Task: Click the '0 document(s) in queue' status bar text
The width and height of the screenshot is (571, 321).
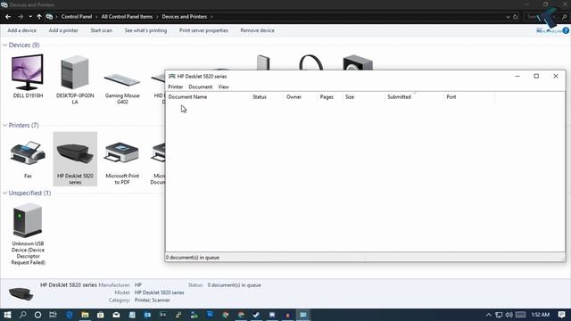Action: tap(193, 258)
